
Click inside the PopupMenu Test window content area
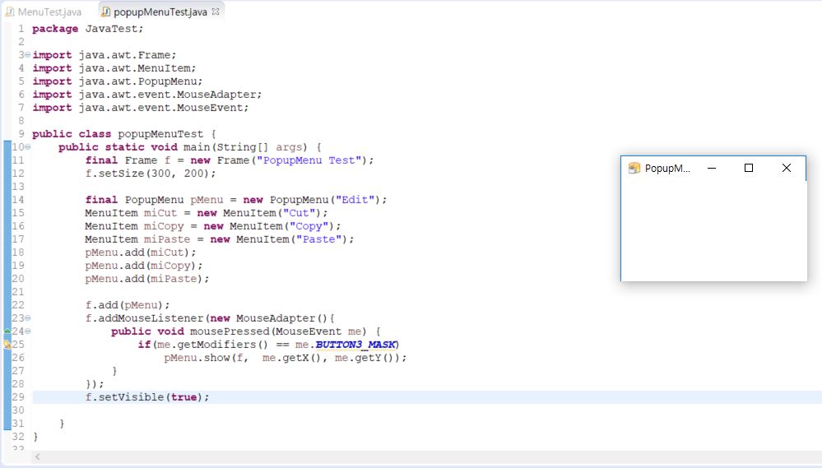click(713, 230)
